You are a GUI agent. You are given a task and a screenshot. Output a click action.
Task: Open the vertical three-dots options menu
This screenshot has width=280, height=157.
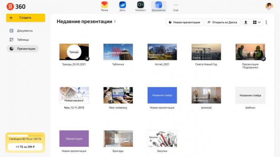tap(266, 22)
